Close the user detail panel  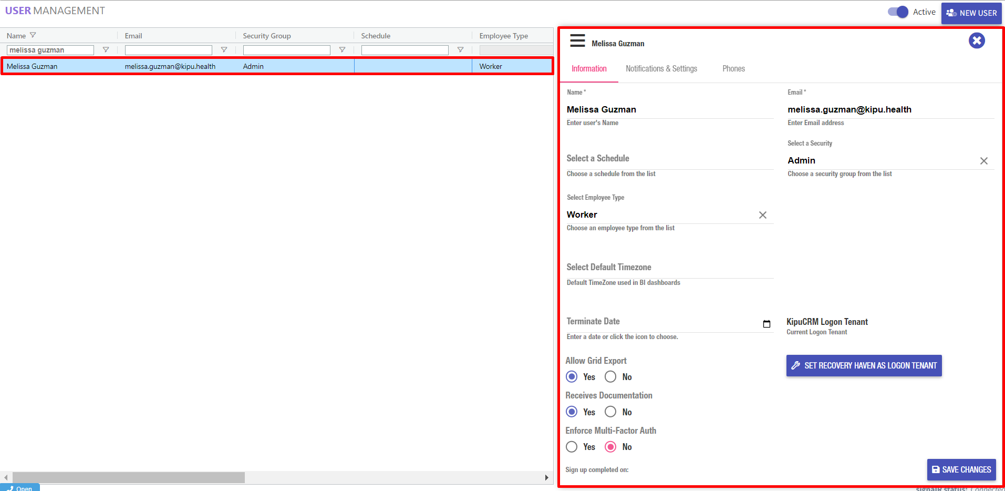click(976, 40)
